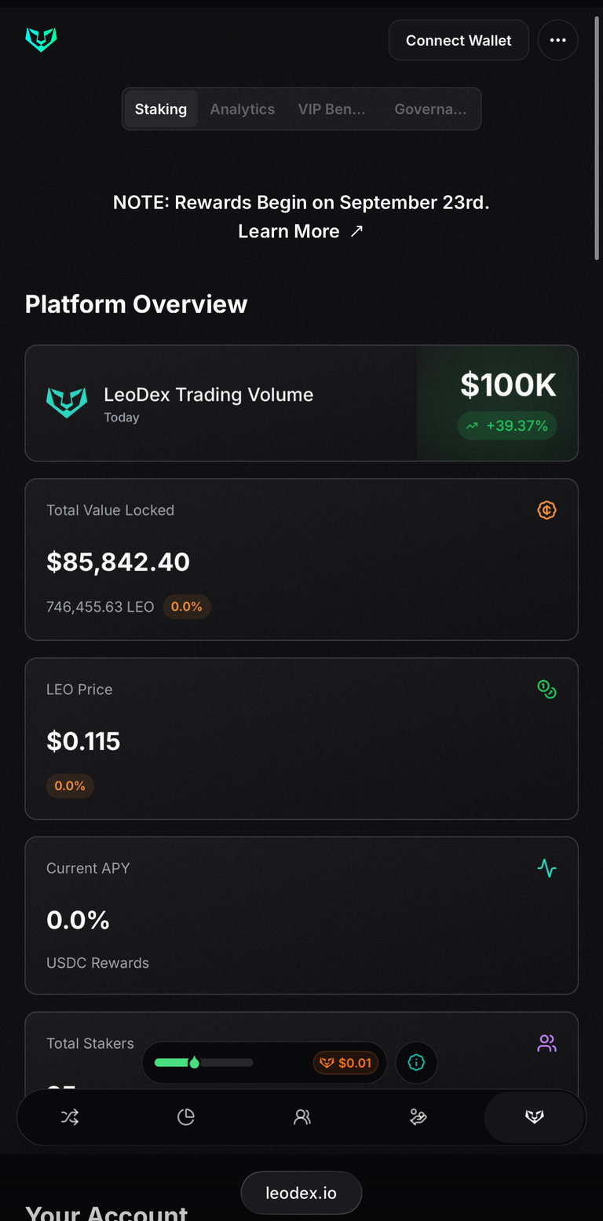The width and height of the screenshot is (603, 1221).
Task: Click the Connect Wallet button
Action: [x=459, y=40]
